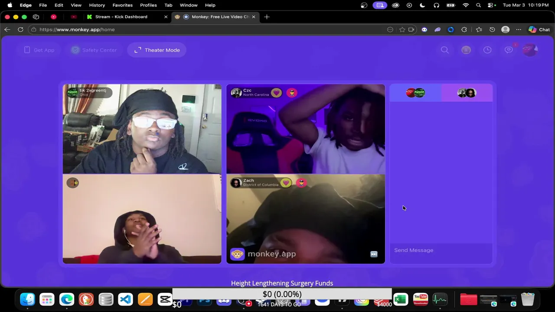Open Excel from Dock
Screen dimensions: 555x312
[401, 299]
